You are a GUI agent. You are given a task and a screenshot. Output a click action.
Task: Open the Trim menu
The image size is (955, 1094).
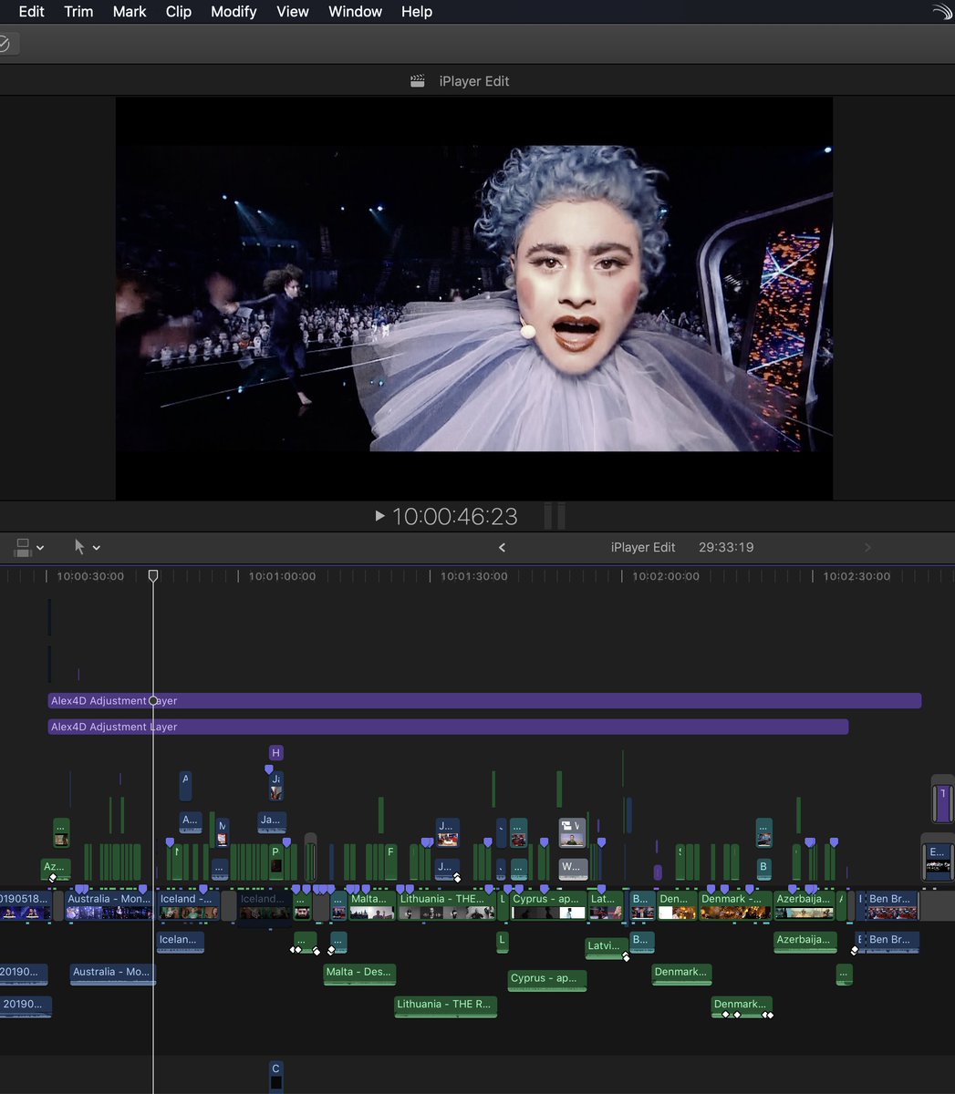pyautogui.click(x=78, y=12)
